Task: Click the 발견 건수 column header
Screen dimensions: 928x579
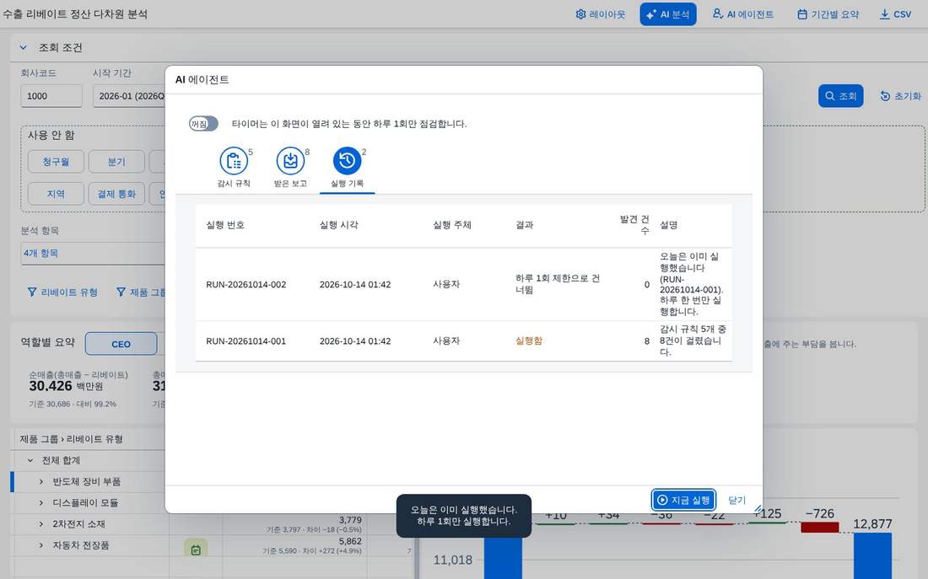Action: pos(634,225)
